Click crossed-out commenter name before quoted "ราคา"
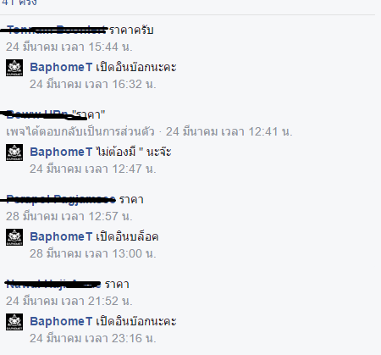The width and height of the screenshot is (381, 355). pos(38,114)
